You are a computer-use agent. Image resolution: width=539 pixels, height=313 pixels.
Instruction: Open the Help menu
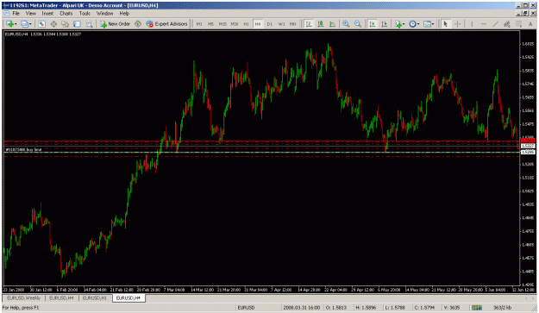[124, 14]
